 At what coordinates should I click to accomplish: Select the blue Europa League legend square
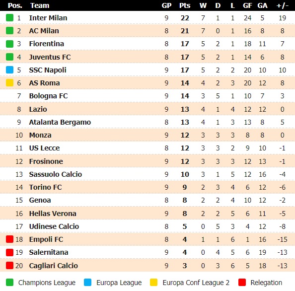click(x=88, y=283)
